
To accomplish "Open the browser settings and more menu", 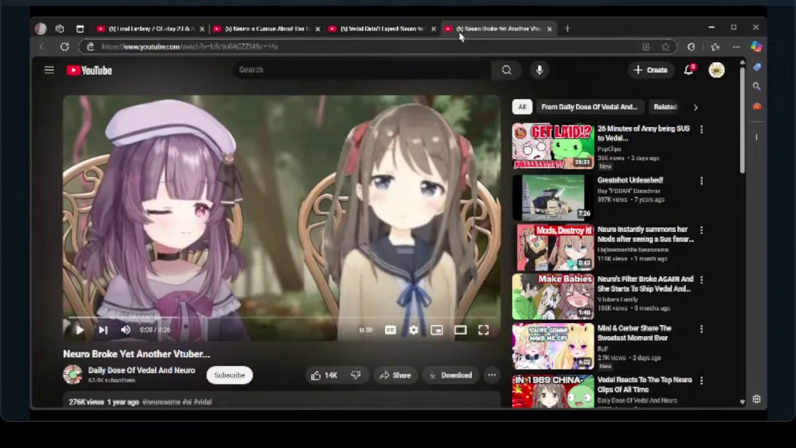I will point(736,47).
